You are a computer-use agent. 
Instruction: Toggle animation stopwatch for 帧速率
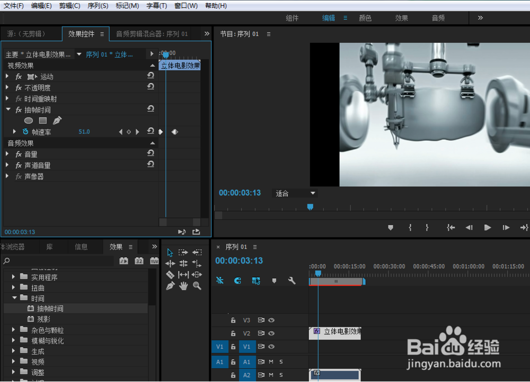[x=25, y=132]
